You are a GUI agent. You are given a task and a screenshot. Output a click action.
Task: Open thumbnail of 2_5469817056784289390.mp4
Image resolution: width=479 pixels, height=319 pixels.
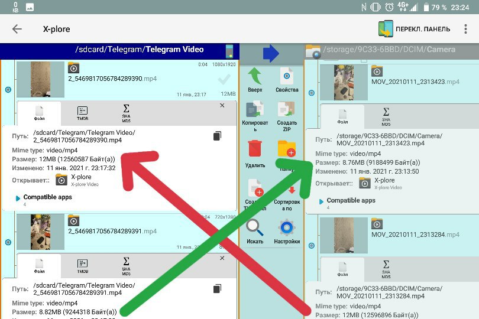(x=40, y=79)
